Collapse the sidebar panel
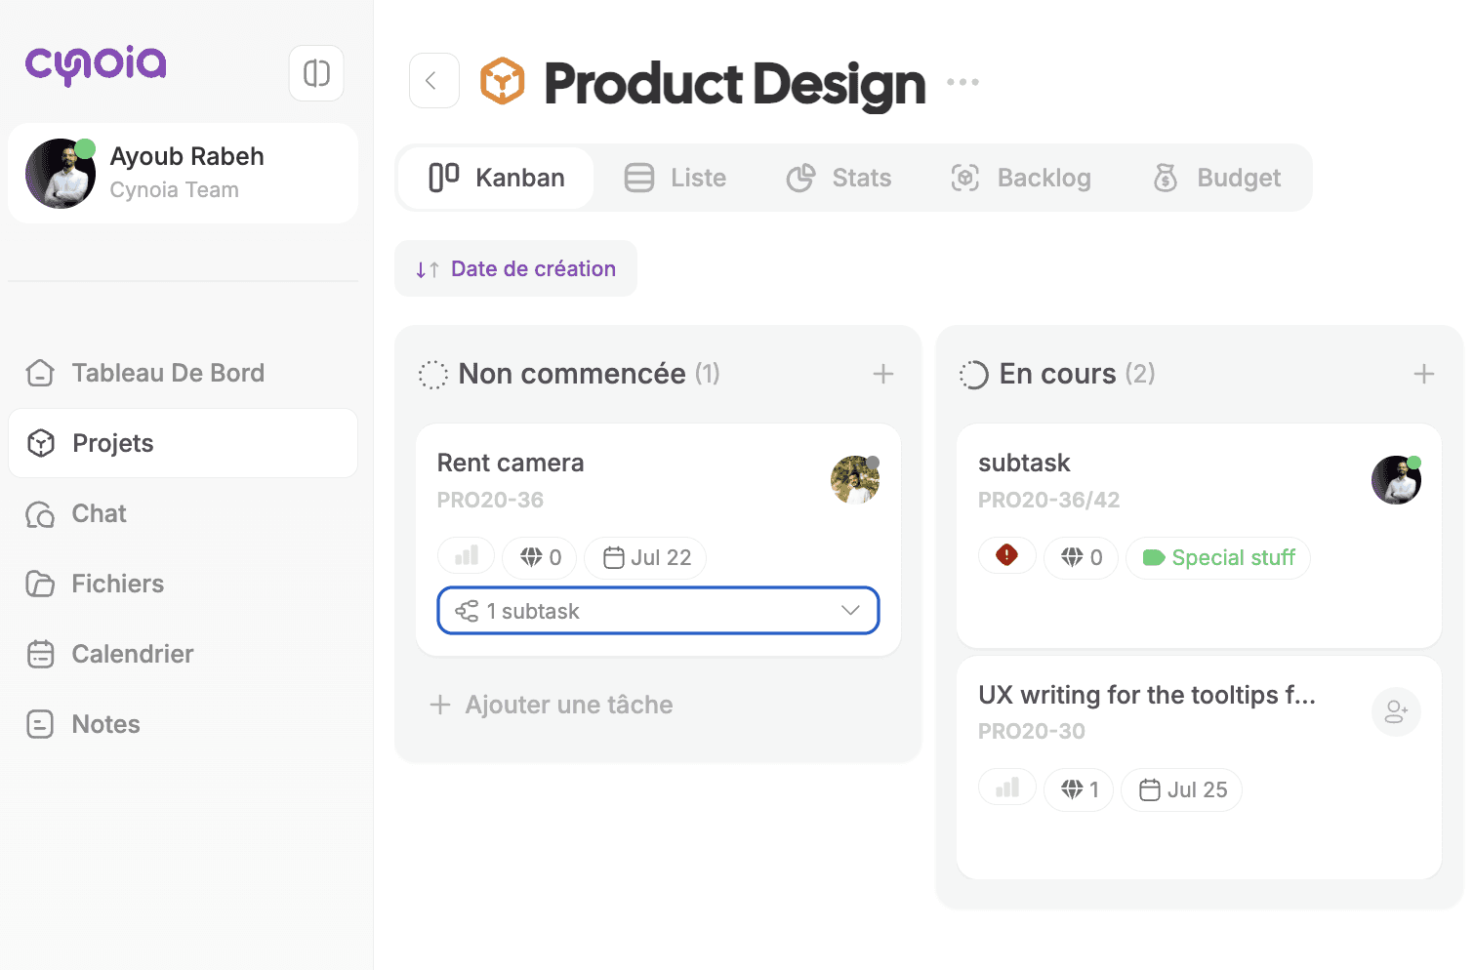The height and width of the screenshot is (970, 1474). pyautogui.click(x=316, y=73)
